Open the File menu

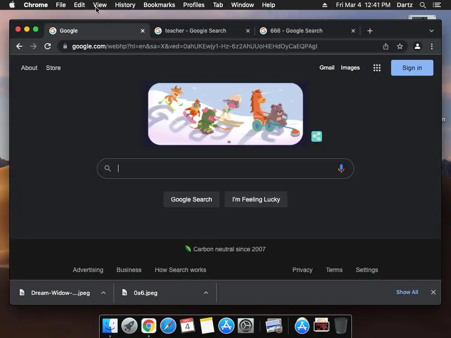[61, 5]
